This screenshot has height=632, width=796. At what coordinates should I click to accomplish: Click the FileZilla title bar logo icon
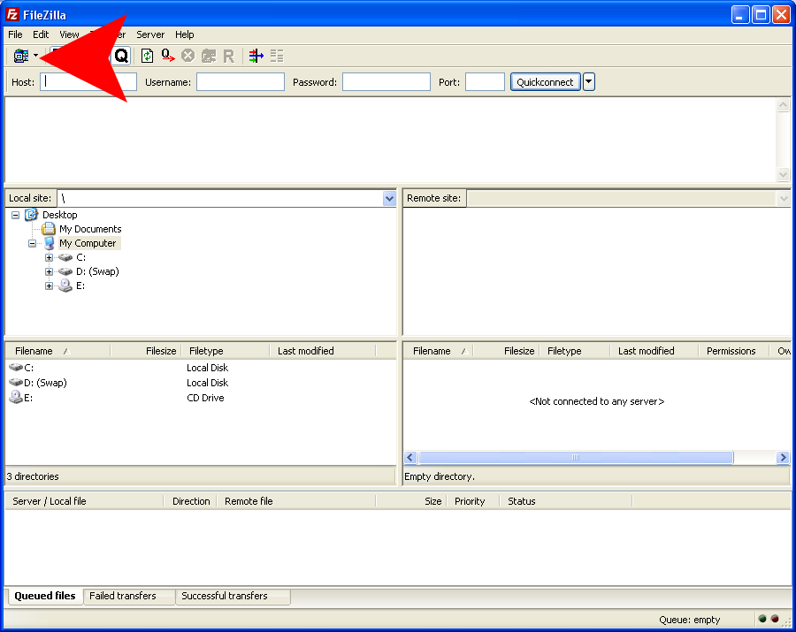pos(12,14)
